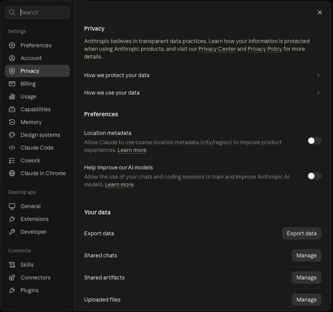The image size is (333, 312).
Task: Click the Extensions plug icon
Action: [12, 219]
